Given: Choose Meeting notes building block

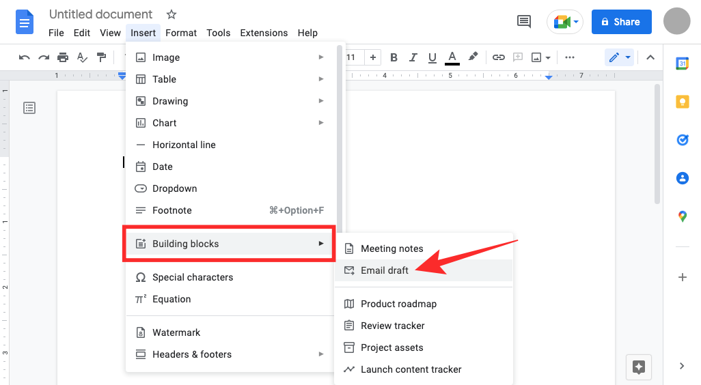Looking at the screenshot, I should [424, 248].
